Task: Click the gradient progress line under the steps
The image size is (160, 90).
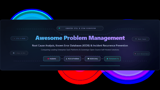Action: click(80, 66)
